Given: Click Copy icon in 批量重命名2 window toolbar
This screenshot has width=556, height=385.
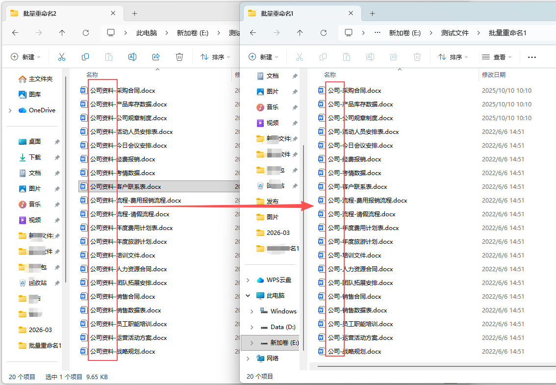Looking at the screenshot, I should click(85, 57).
